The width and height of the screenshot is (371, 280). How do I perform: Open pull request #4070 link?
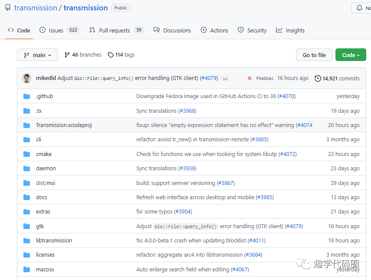tap(286, 96)
